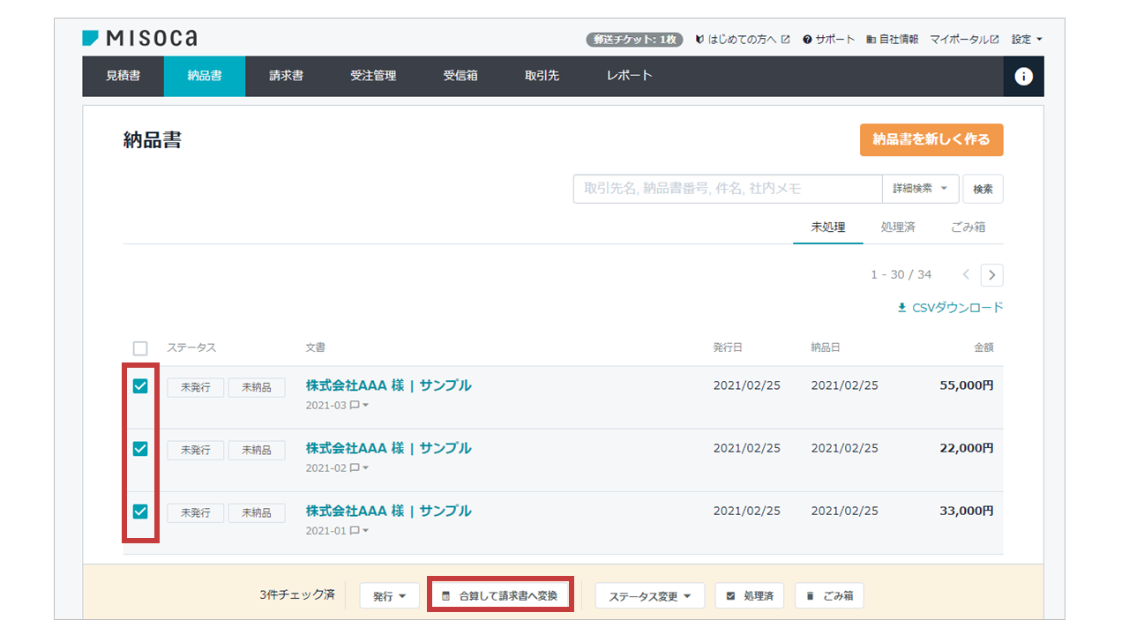Click 未発行 status on 2021-02 row

(x=196, y=450)
